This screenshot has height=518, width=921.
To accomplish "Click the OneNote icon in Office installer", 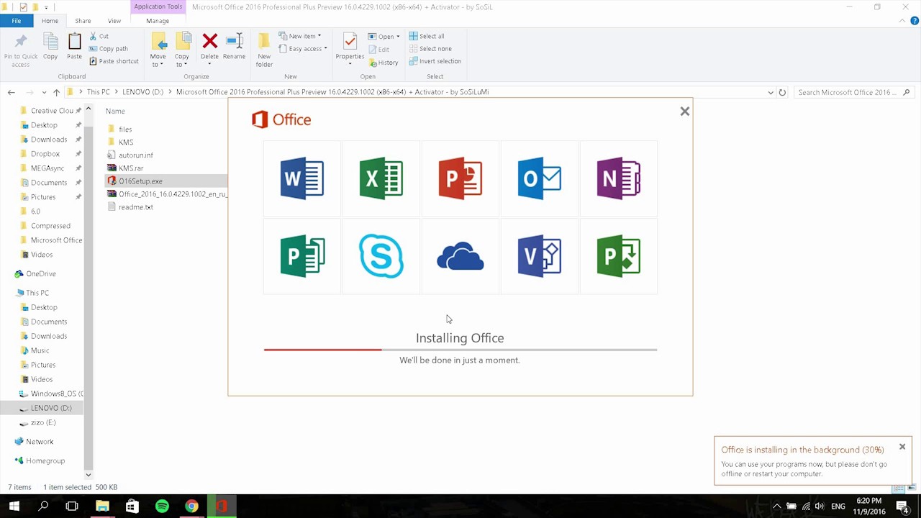I will coord(619,178).
